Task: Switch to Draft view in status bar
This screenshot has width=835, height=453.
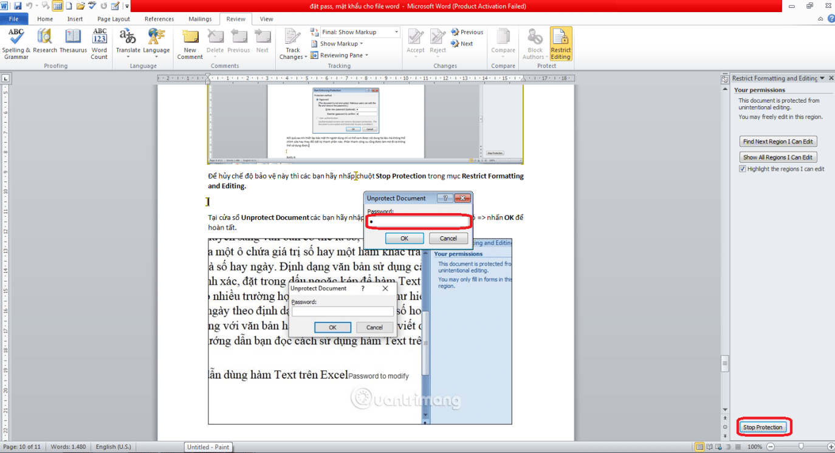Action: click(x=738, y=447)
